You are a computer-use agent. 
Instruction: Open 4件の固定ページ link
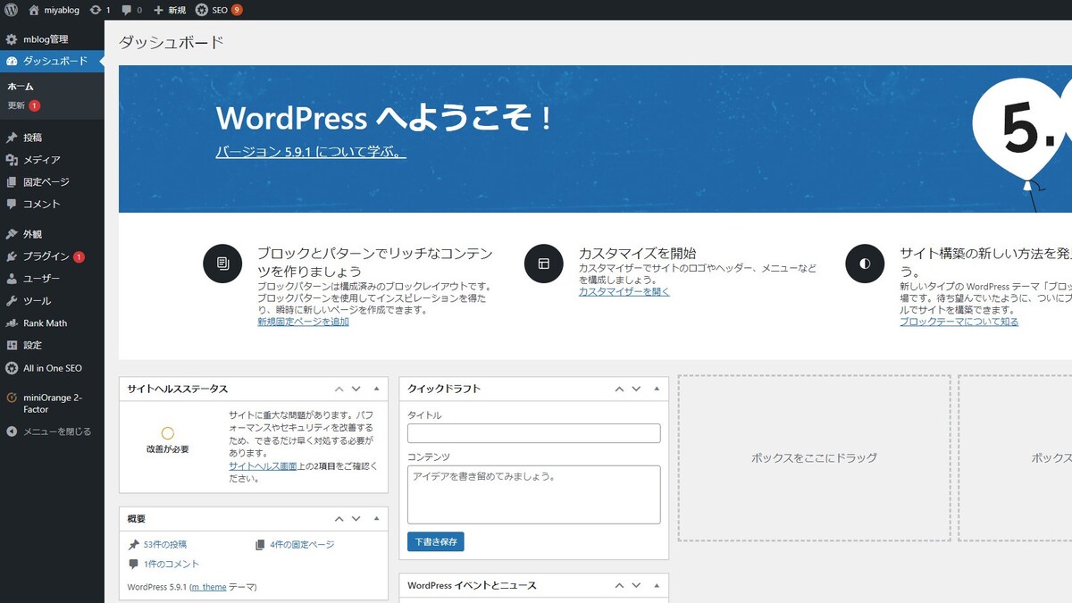pos(302,544)
